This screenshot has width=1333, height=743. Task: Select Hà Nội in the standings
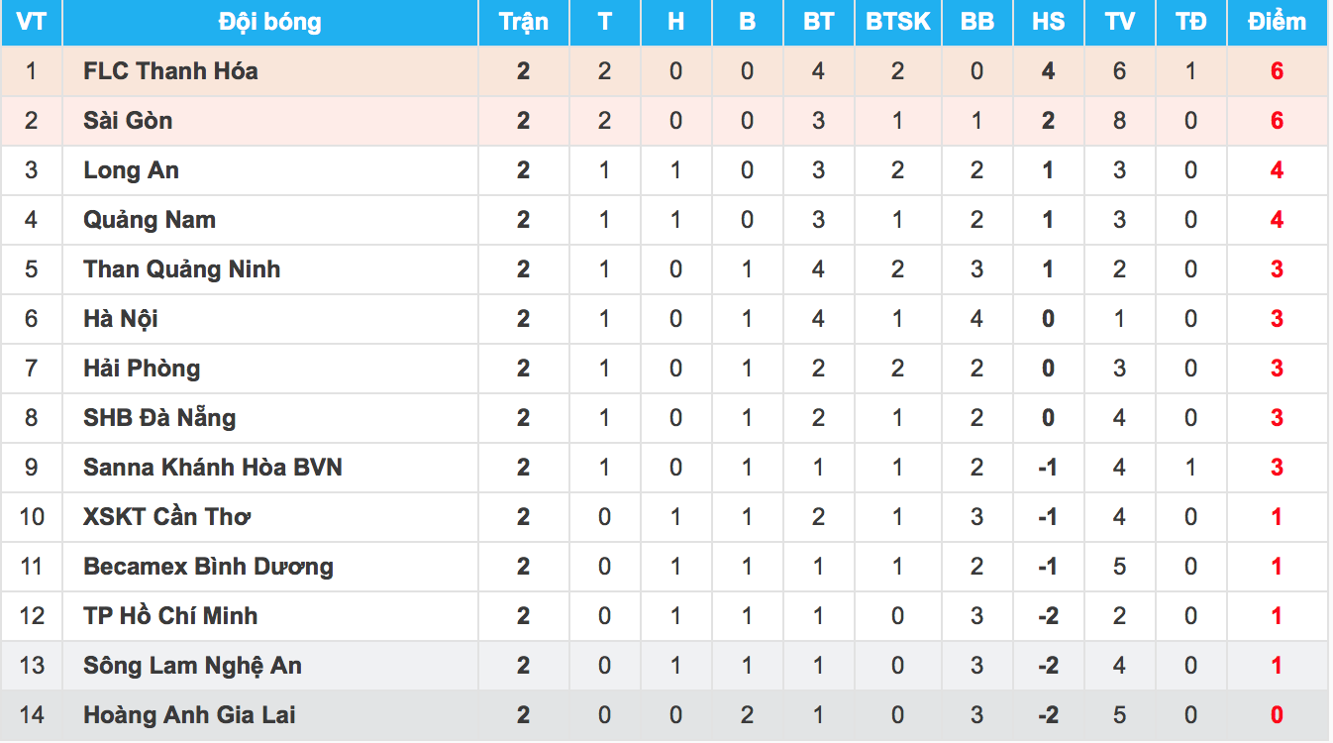121,319
